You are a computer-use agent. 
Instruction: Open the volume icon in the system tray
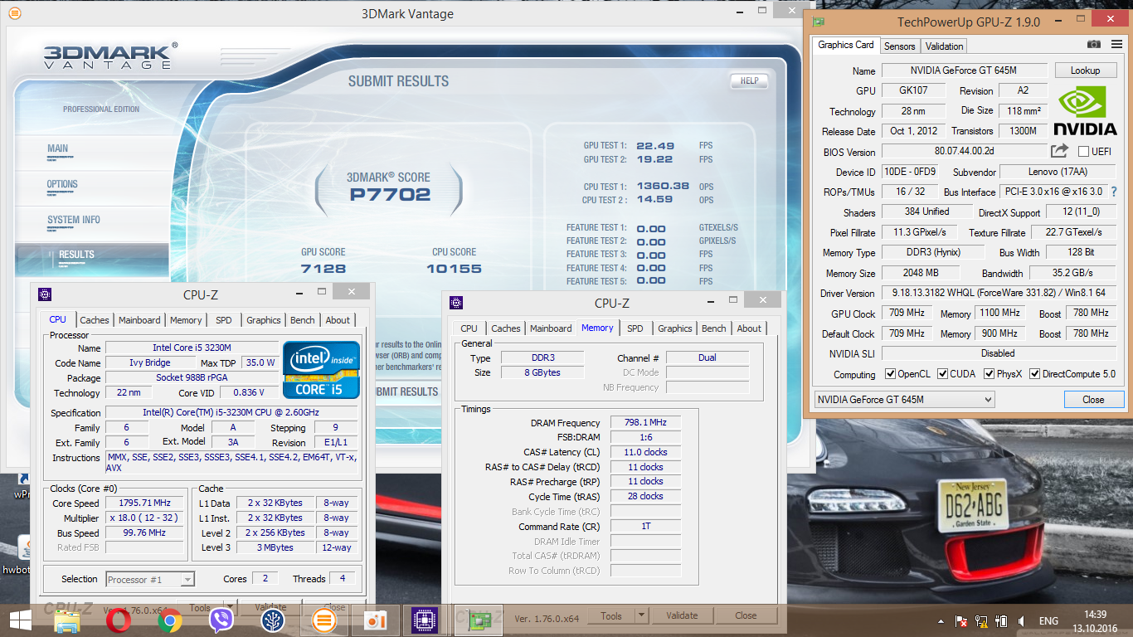pyautogui.click(x=1021, y=620)
